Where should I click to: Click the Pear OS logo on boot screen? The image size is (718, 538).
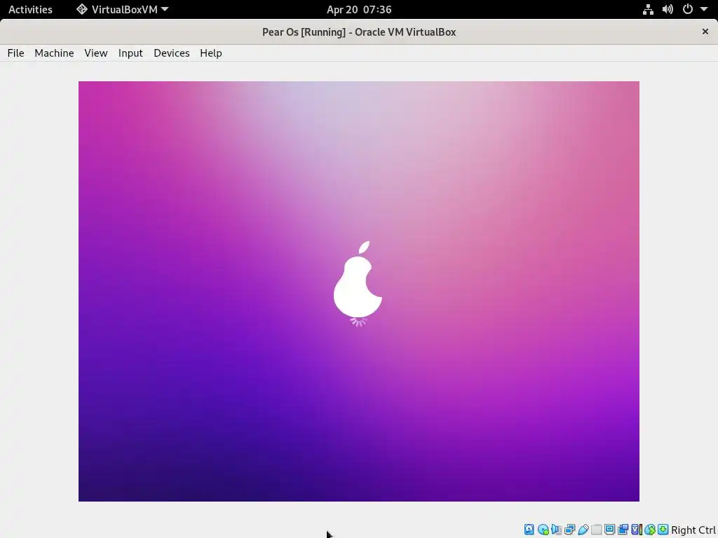click(x=358, y=279)
